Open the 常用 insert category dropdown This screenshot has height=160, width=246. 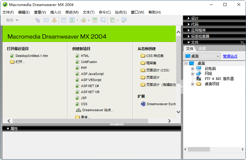click(12, 20)
